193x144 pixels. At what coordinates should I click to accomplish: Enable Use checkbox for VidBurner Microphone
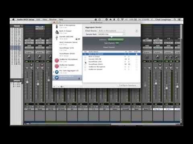click(85, 67)
